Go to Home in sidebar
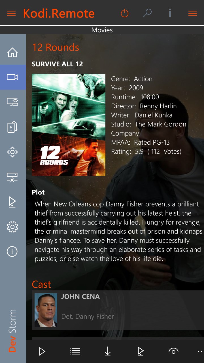 click(x=12, y=52)
